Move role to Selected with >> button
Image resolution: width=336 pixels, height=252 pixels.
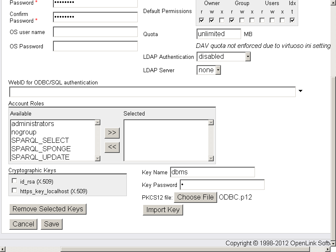(112, 133)
